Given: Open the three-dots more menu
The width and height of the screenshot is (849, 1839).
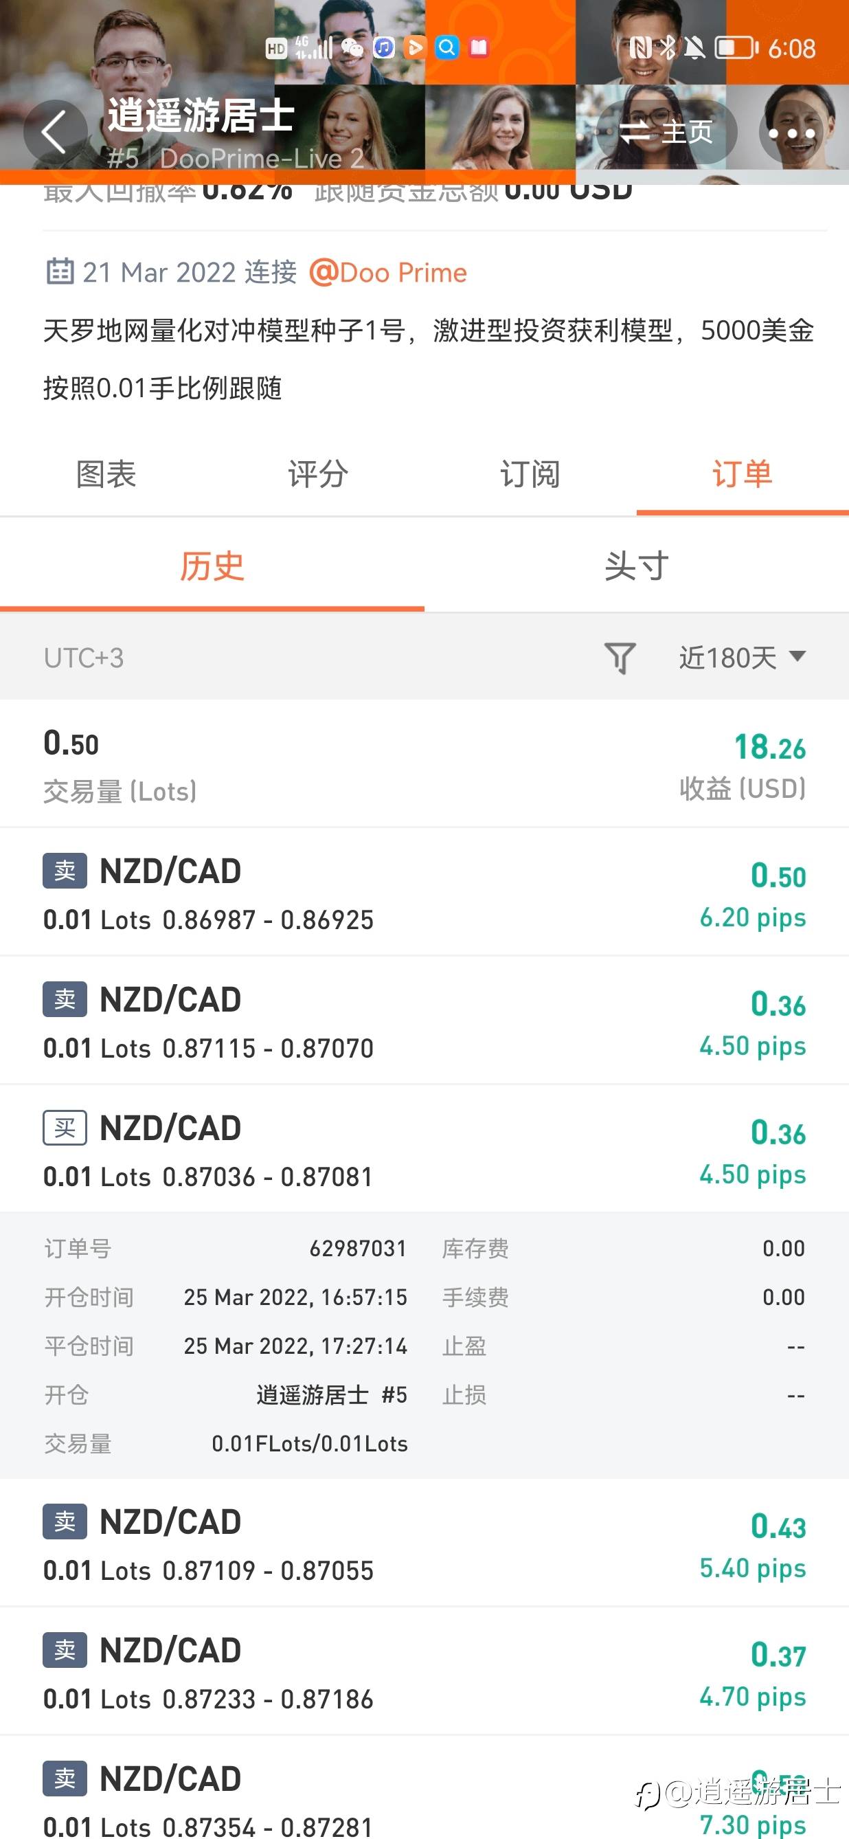Looking at the screenshot, I should (791, 133).
